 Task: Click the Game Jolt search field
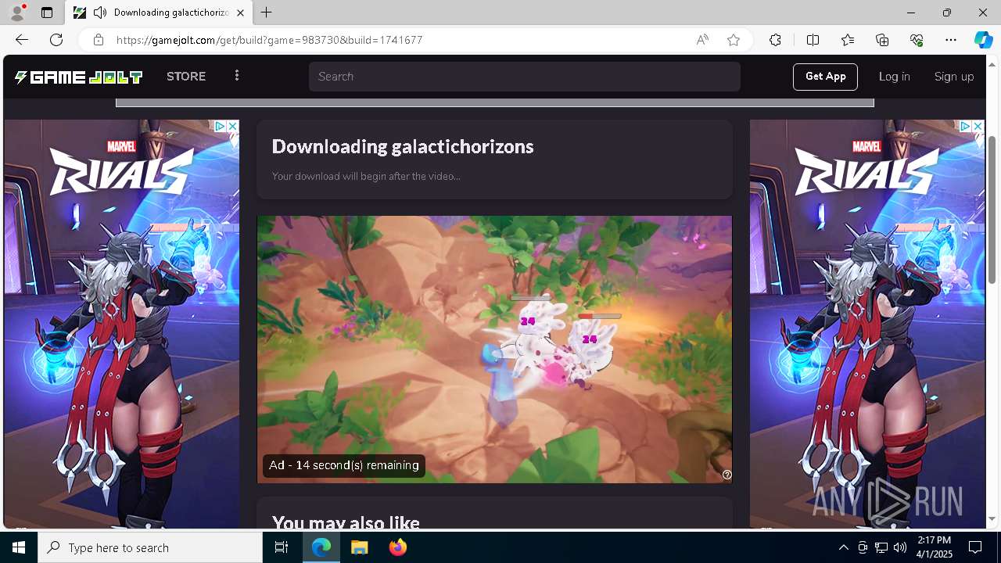tap(524, 77)
